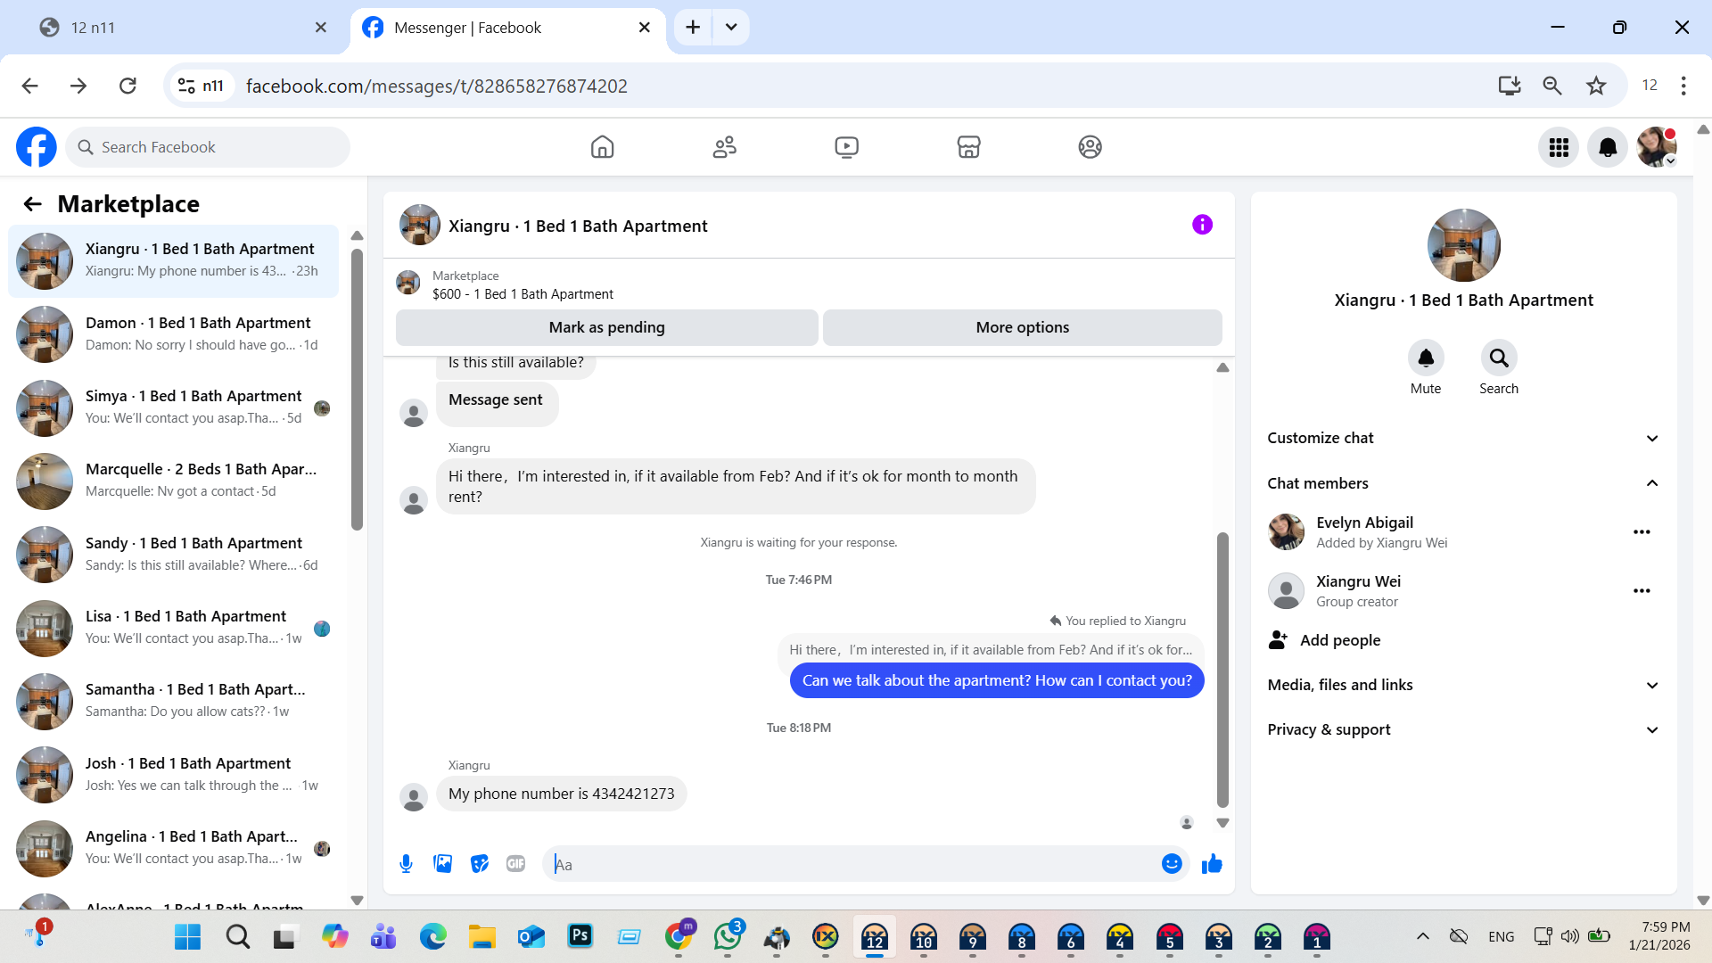
Task: Open Facebook Marketplace storefront icon
Action: (968, 147)
